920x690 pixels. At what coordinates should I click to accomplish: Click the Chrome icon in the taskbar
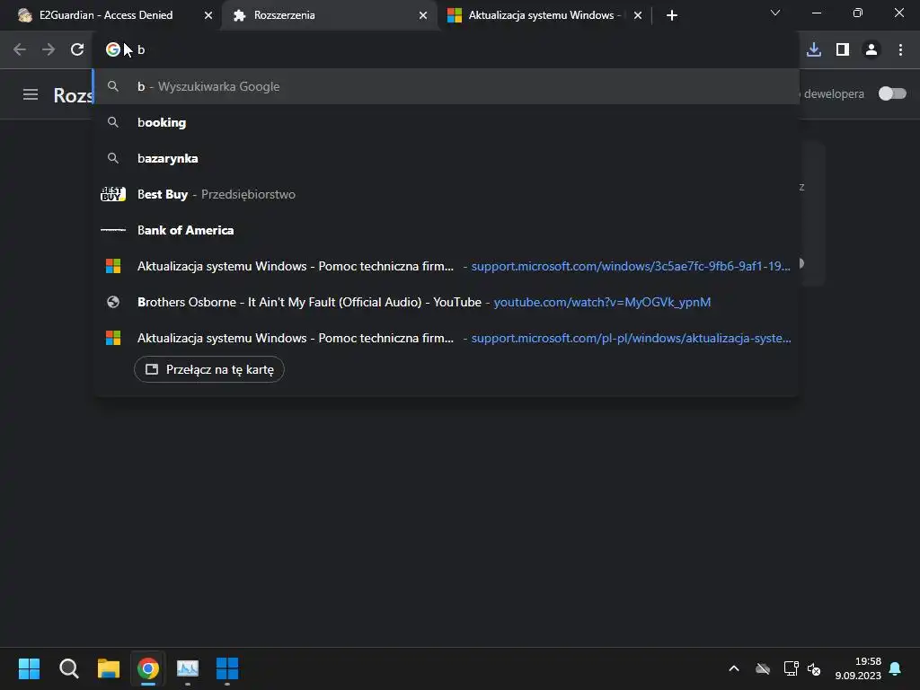coord(148,668)
